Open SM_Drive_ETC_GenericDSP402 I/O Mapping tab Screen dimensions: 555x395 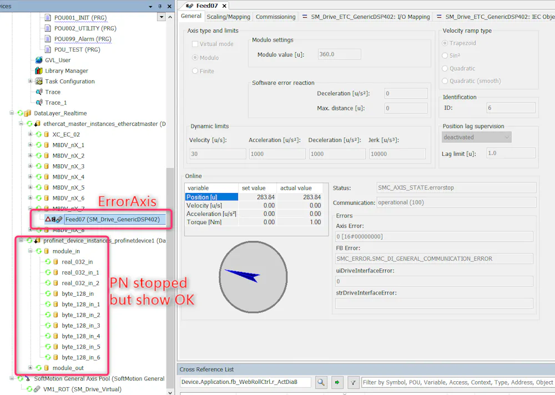click(366, 17)
